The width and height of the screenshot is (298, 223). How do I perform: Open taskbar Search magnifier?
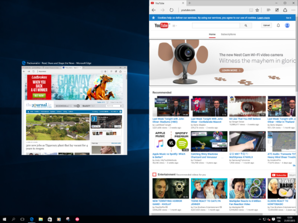(13, 219)
